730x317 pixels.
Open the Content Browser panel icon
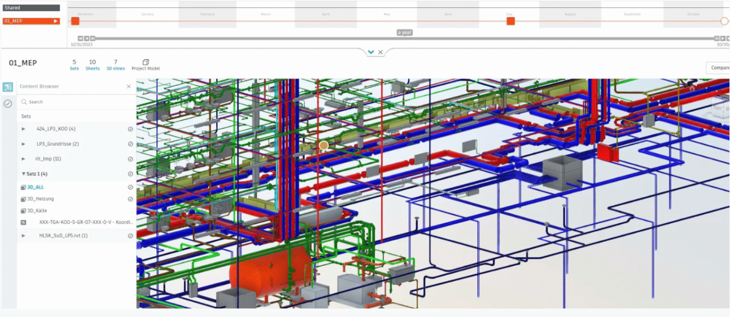(8, 87)
